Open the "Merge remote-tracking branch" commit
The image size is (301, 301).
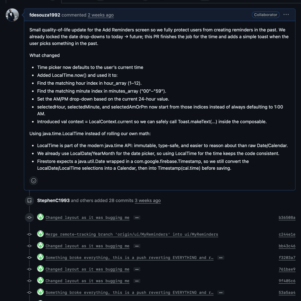coord(132,234)
